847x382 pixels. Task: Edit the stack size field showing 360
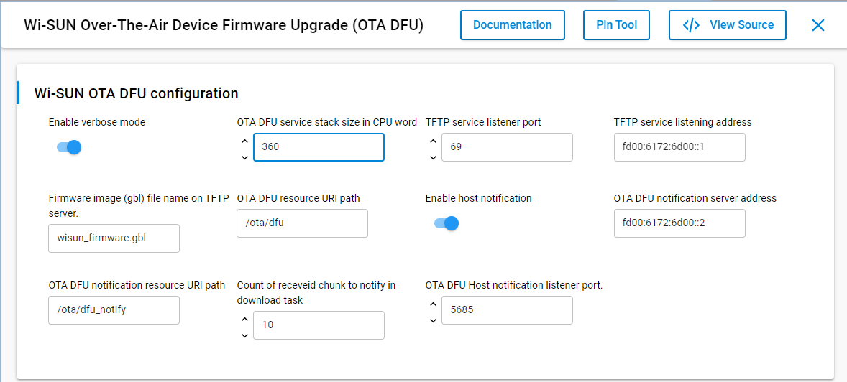click(319, 146)
